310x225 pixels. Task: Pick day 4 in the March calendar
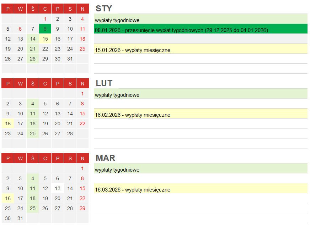pyautogui.click(x=33, y=178)
